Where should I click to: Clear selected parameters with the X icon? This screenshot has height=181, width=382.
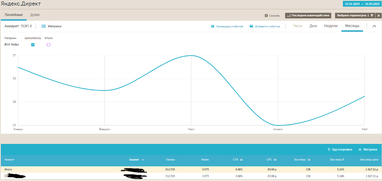[378, 15]
